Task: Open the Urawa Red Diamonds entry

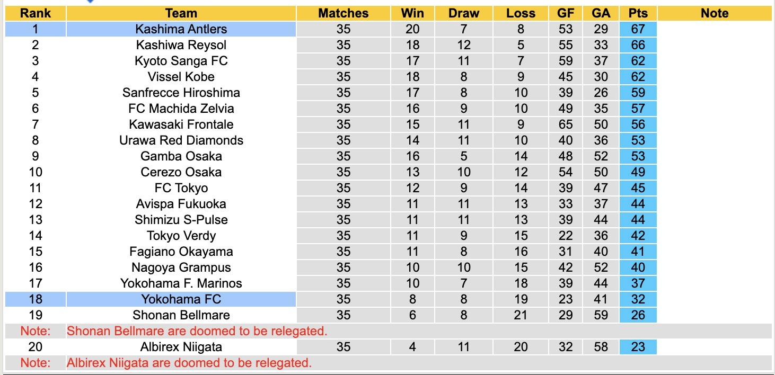Action: point(181,140)
